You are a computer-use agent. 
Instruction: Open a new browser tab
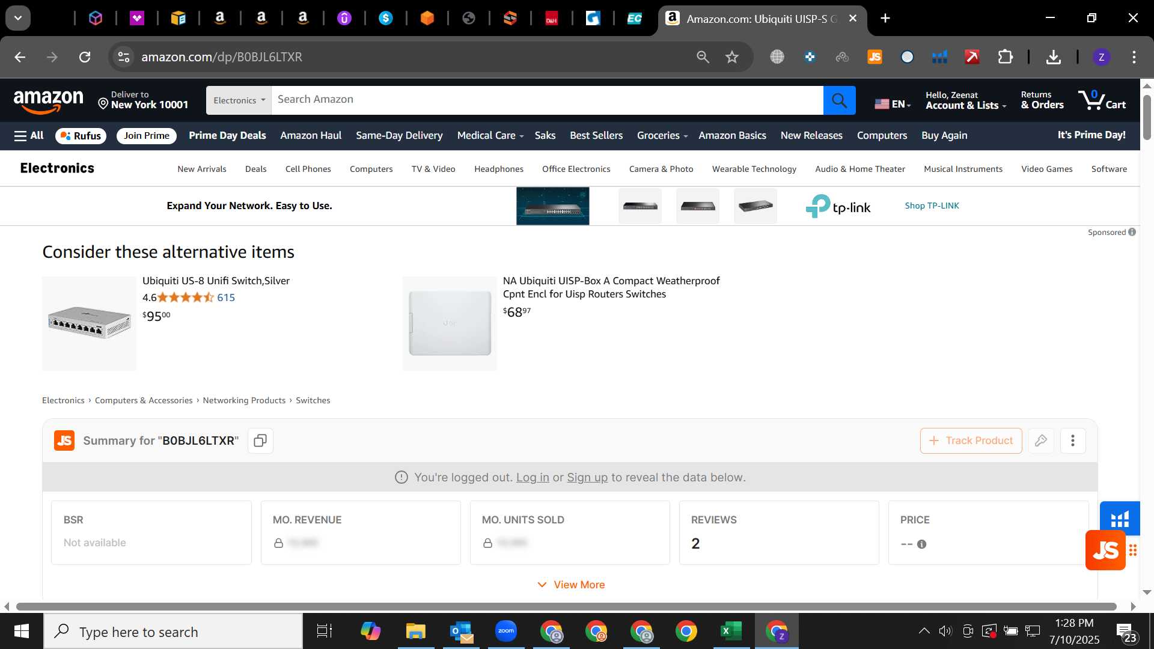[x=885, y=19]
